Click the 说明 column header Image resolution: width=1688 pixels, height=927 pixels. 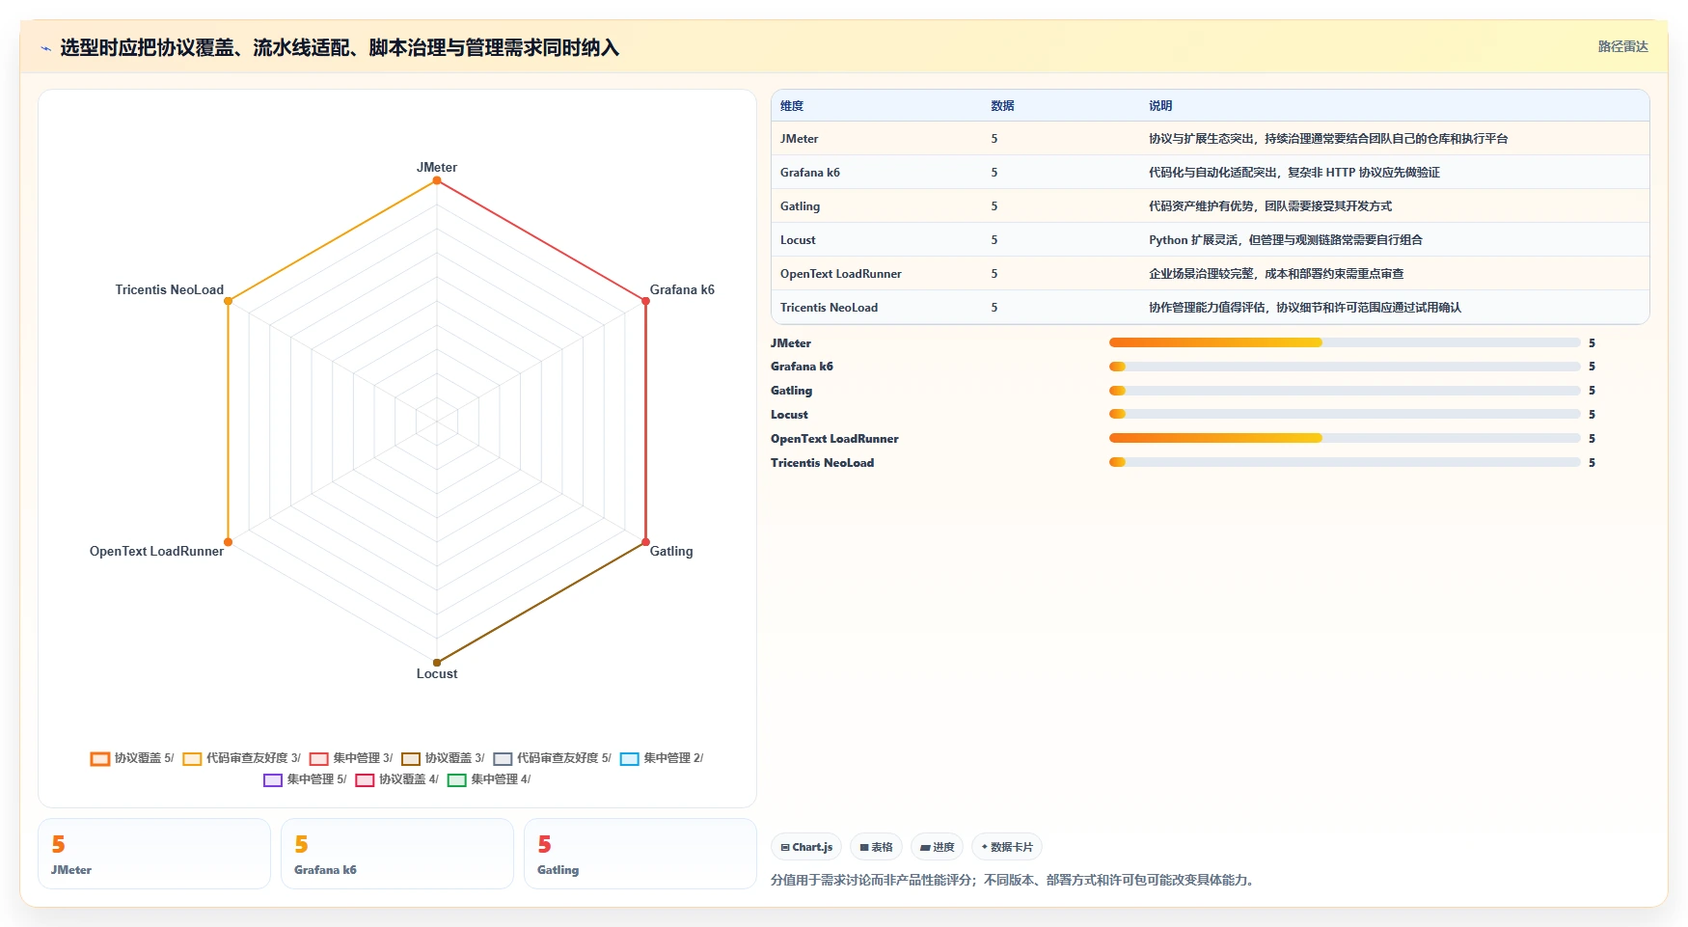coord(1160,106)
